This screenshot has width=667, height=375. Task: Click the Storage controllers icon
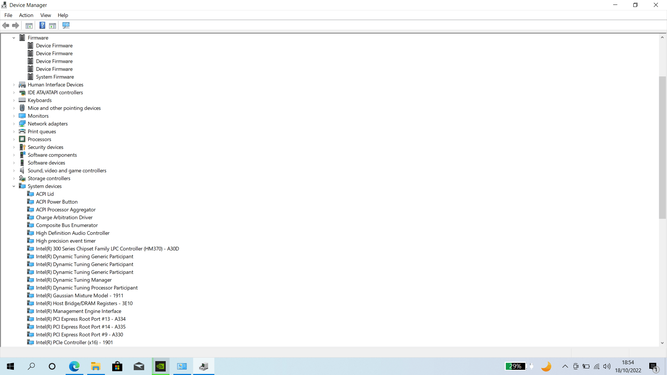coord(22,178)
